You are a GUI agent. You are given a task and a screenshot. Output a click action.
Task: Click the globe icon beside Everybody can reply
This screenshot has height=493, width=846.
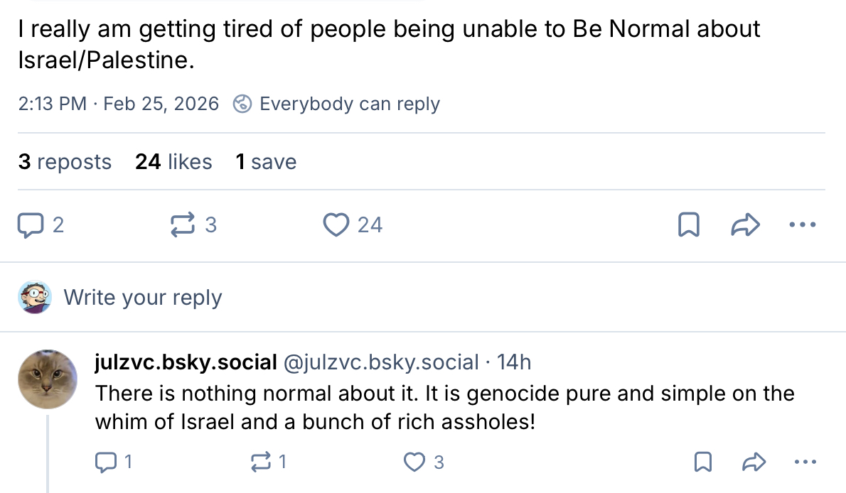coord(242,104)
